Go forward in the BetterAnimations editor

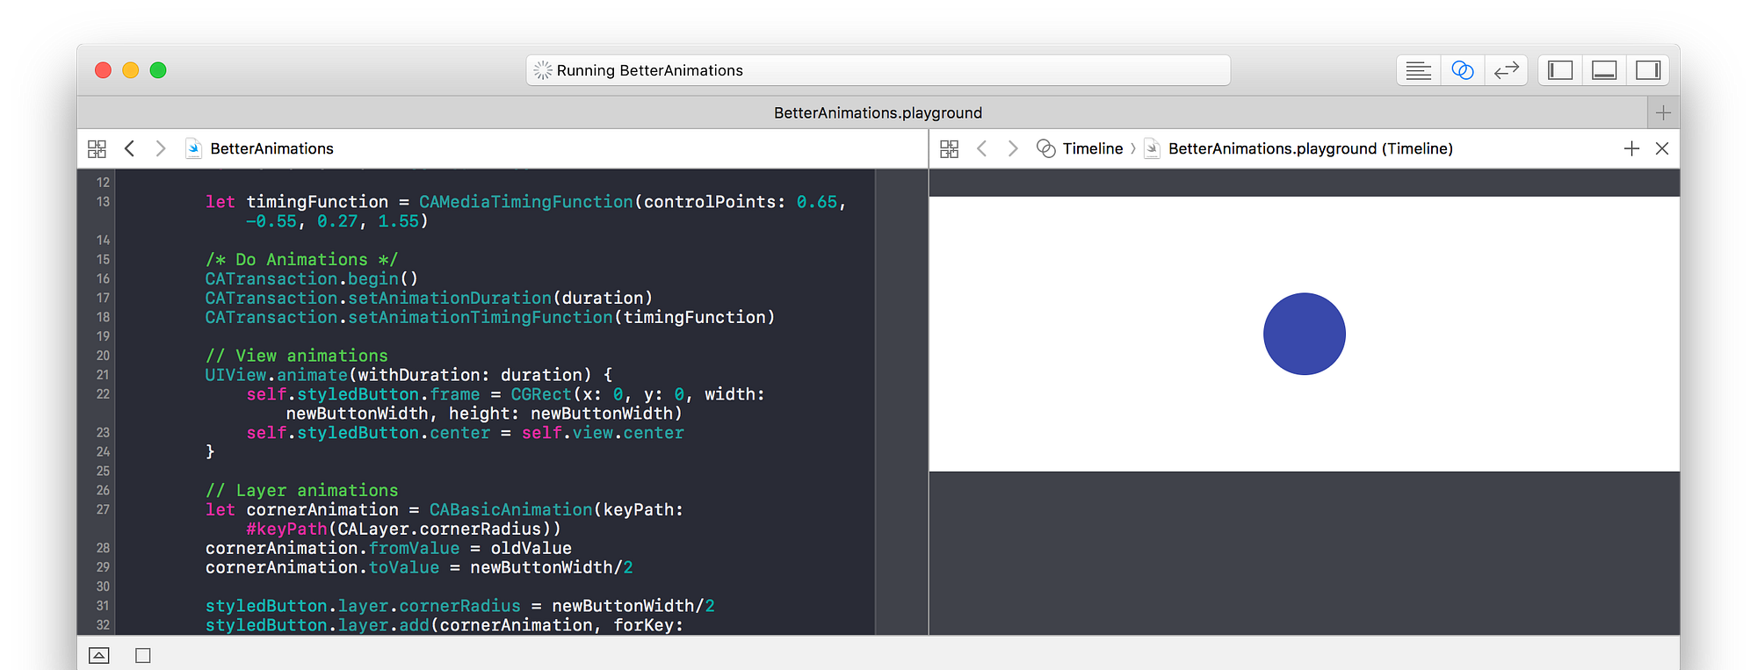tap(160, 148)
